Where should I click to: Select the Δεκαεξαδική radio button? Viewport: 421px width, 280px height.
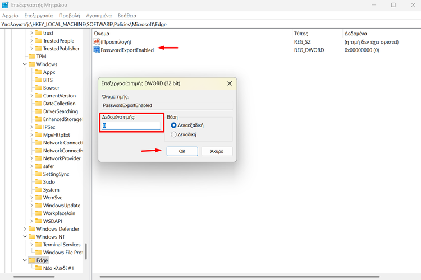click(x=173, y=125)
